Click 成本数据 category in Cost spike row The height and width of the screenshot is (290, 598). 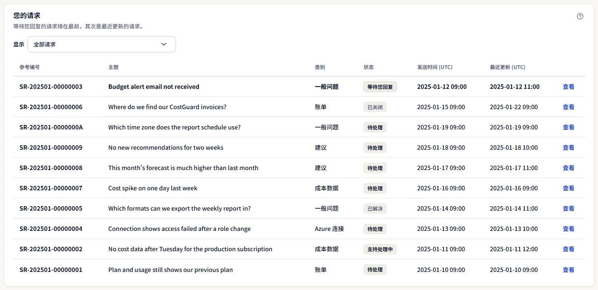coord(327,188)
